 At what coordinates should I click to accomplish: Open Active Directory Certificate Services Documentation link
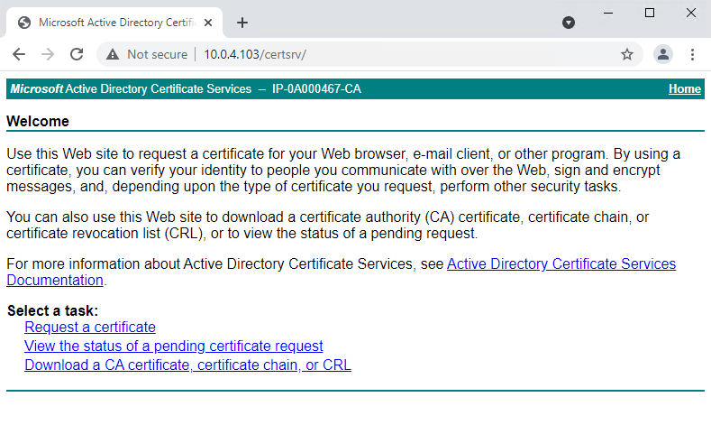(561, 264)
